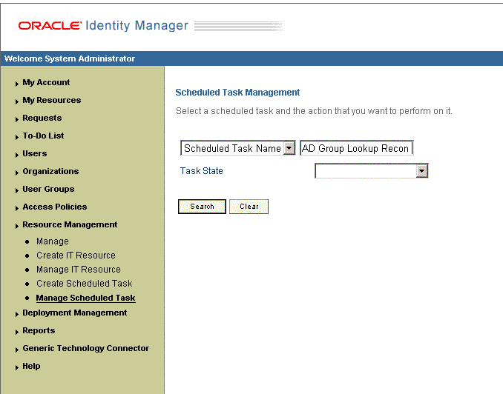Viewport: 503px width, 394px height.
Task: Open the To-Do List menu
Action: 43,136
